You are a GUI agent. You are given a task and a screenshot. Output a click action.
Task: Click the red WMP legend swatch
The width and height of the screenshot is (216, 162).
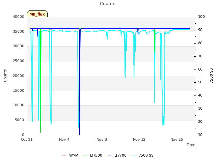coord(64,156)
